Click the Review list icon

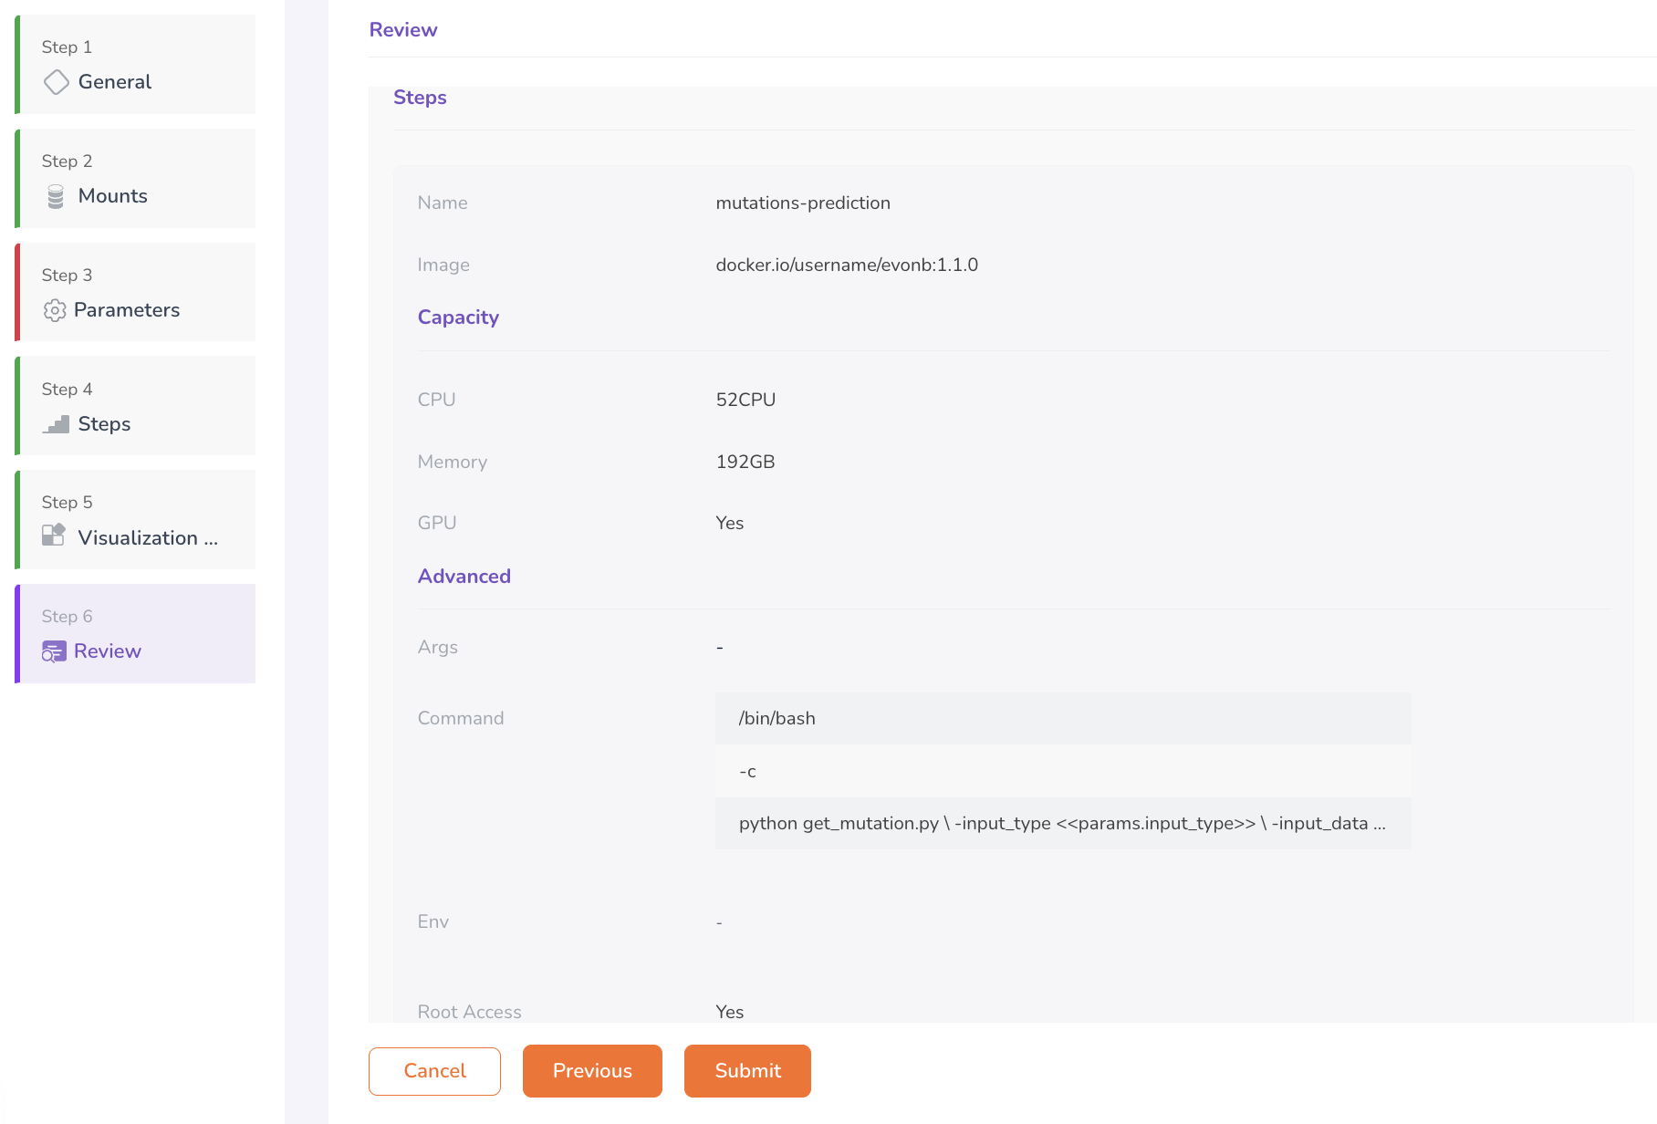(54, 651)
